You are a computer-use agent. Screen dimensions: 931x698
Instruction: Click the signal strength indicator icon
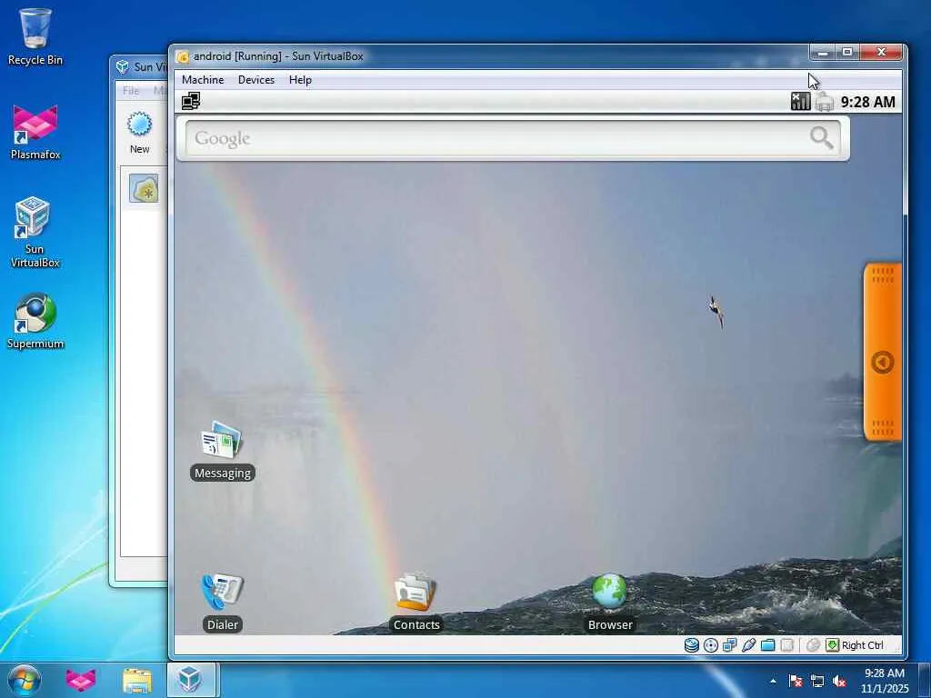pyautogui.click(x=800, y=102)
